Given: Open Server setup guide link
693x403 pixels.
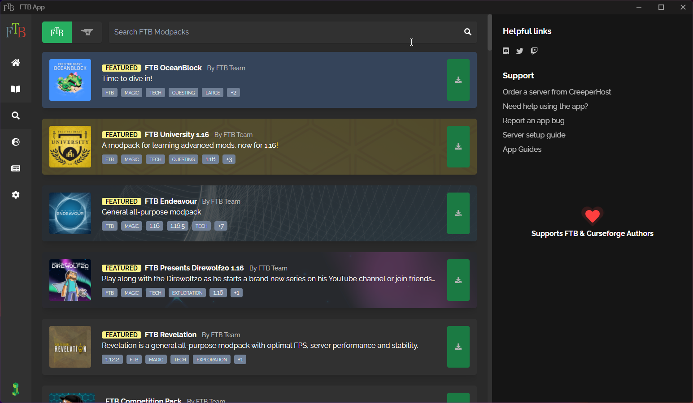Looking at the screenshot, I should (x=534, y=135).
